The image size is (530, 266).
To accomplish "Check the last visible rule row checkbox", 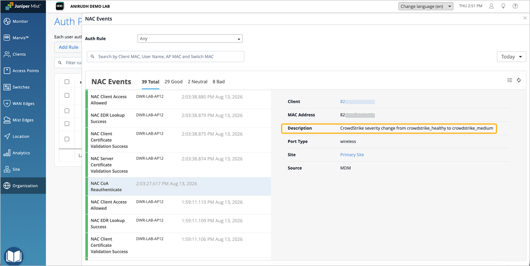I will tap(67, 139).
